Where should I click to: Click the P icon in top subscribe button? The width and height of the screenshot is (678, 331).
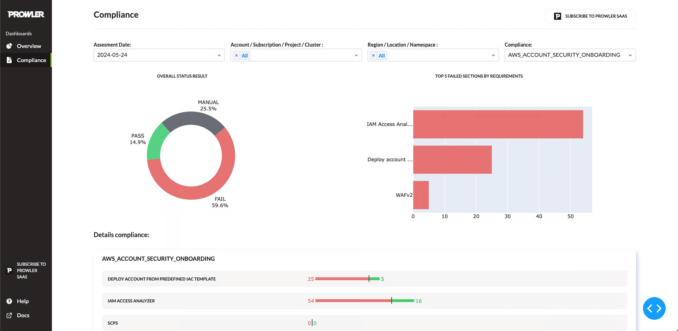point(558,16)
